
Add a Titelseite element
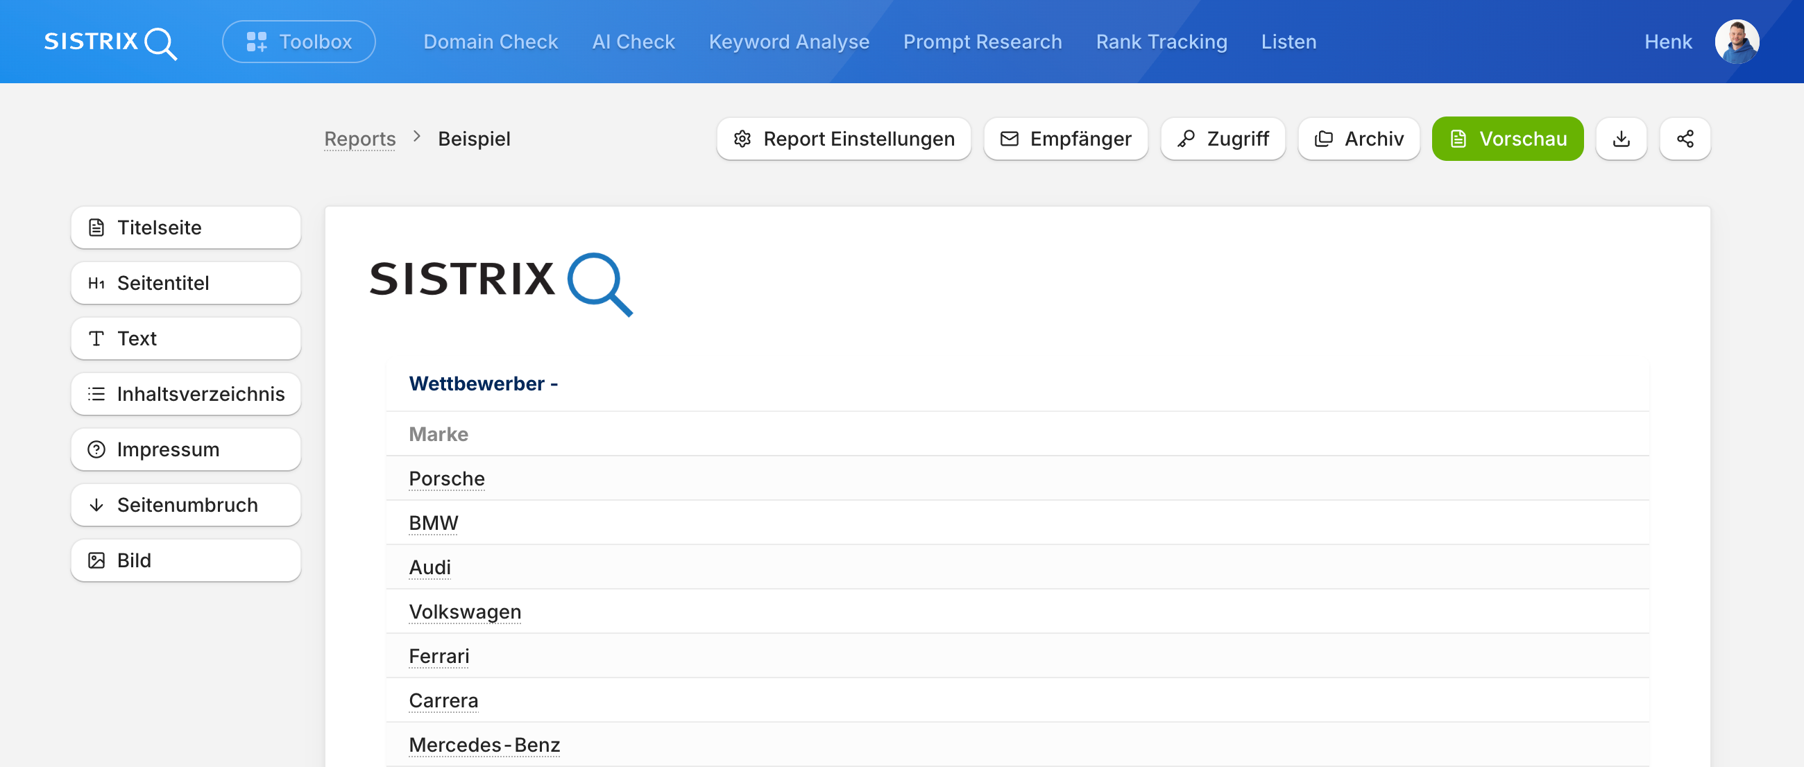click(x=185, y=227)
